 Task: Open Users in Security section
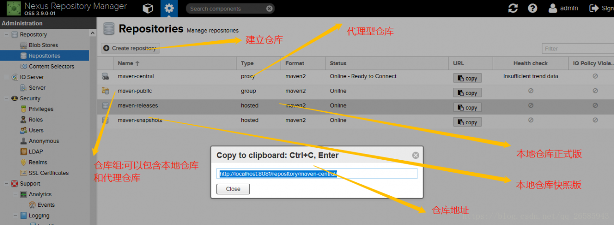[36, 130]
